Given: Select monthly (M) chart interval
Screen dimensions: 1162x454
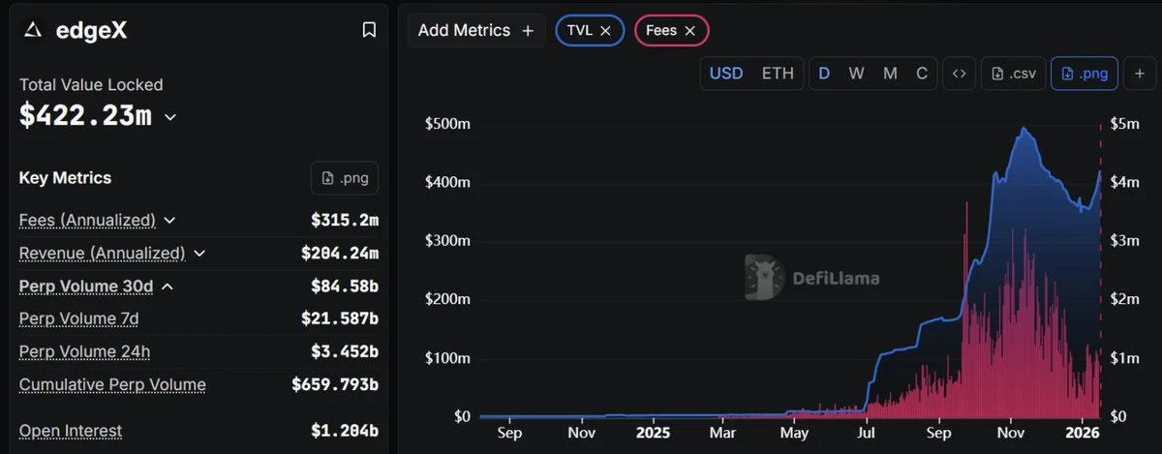Looking at the screenshot, I should coord(890,74).
